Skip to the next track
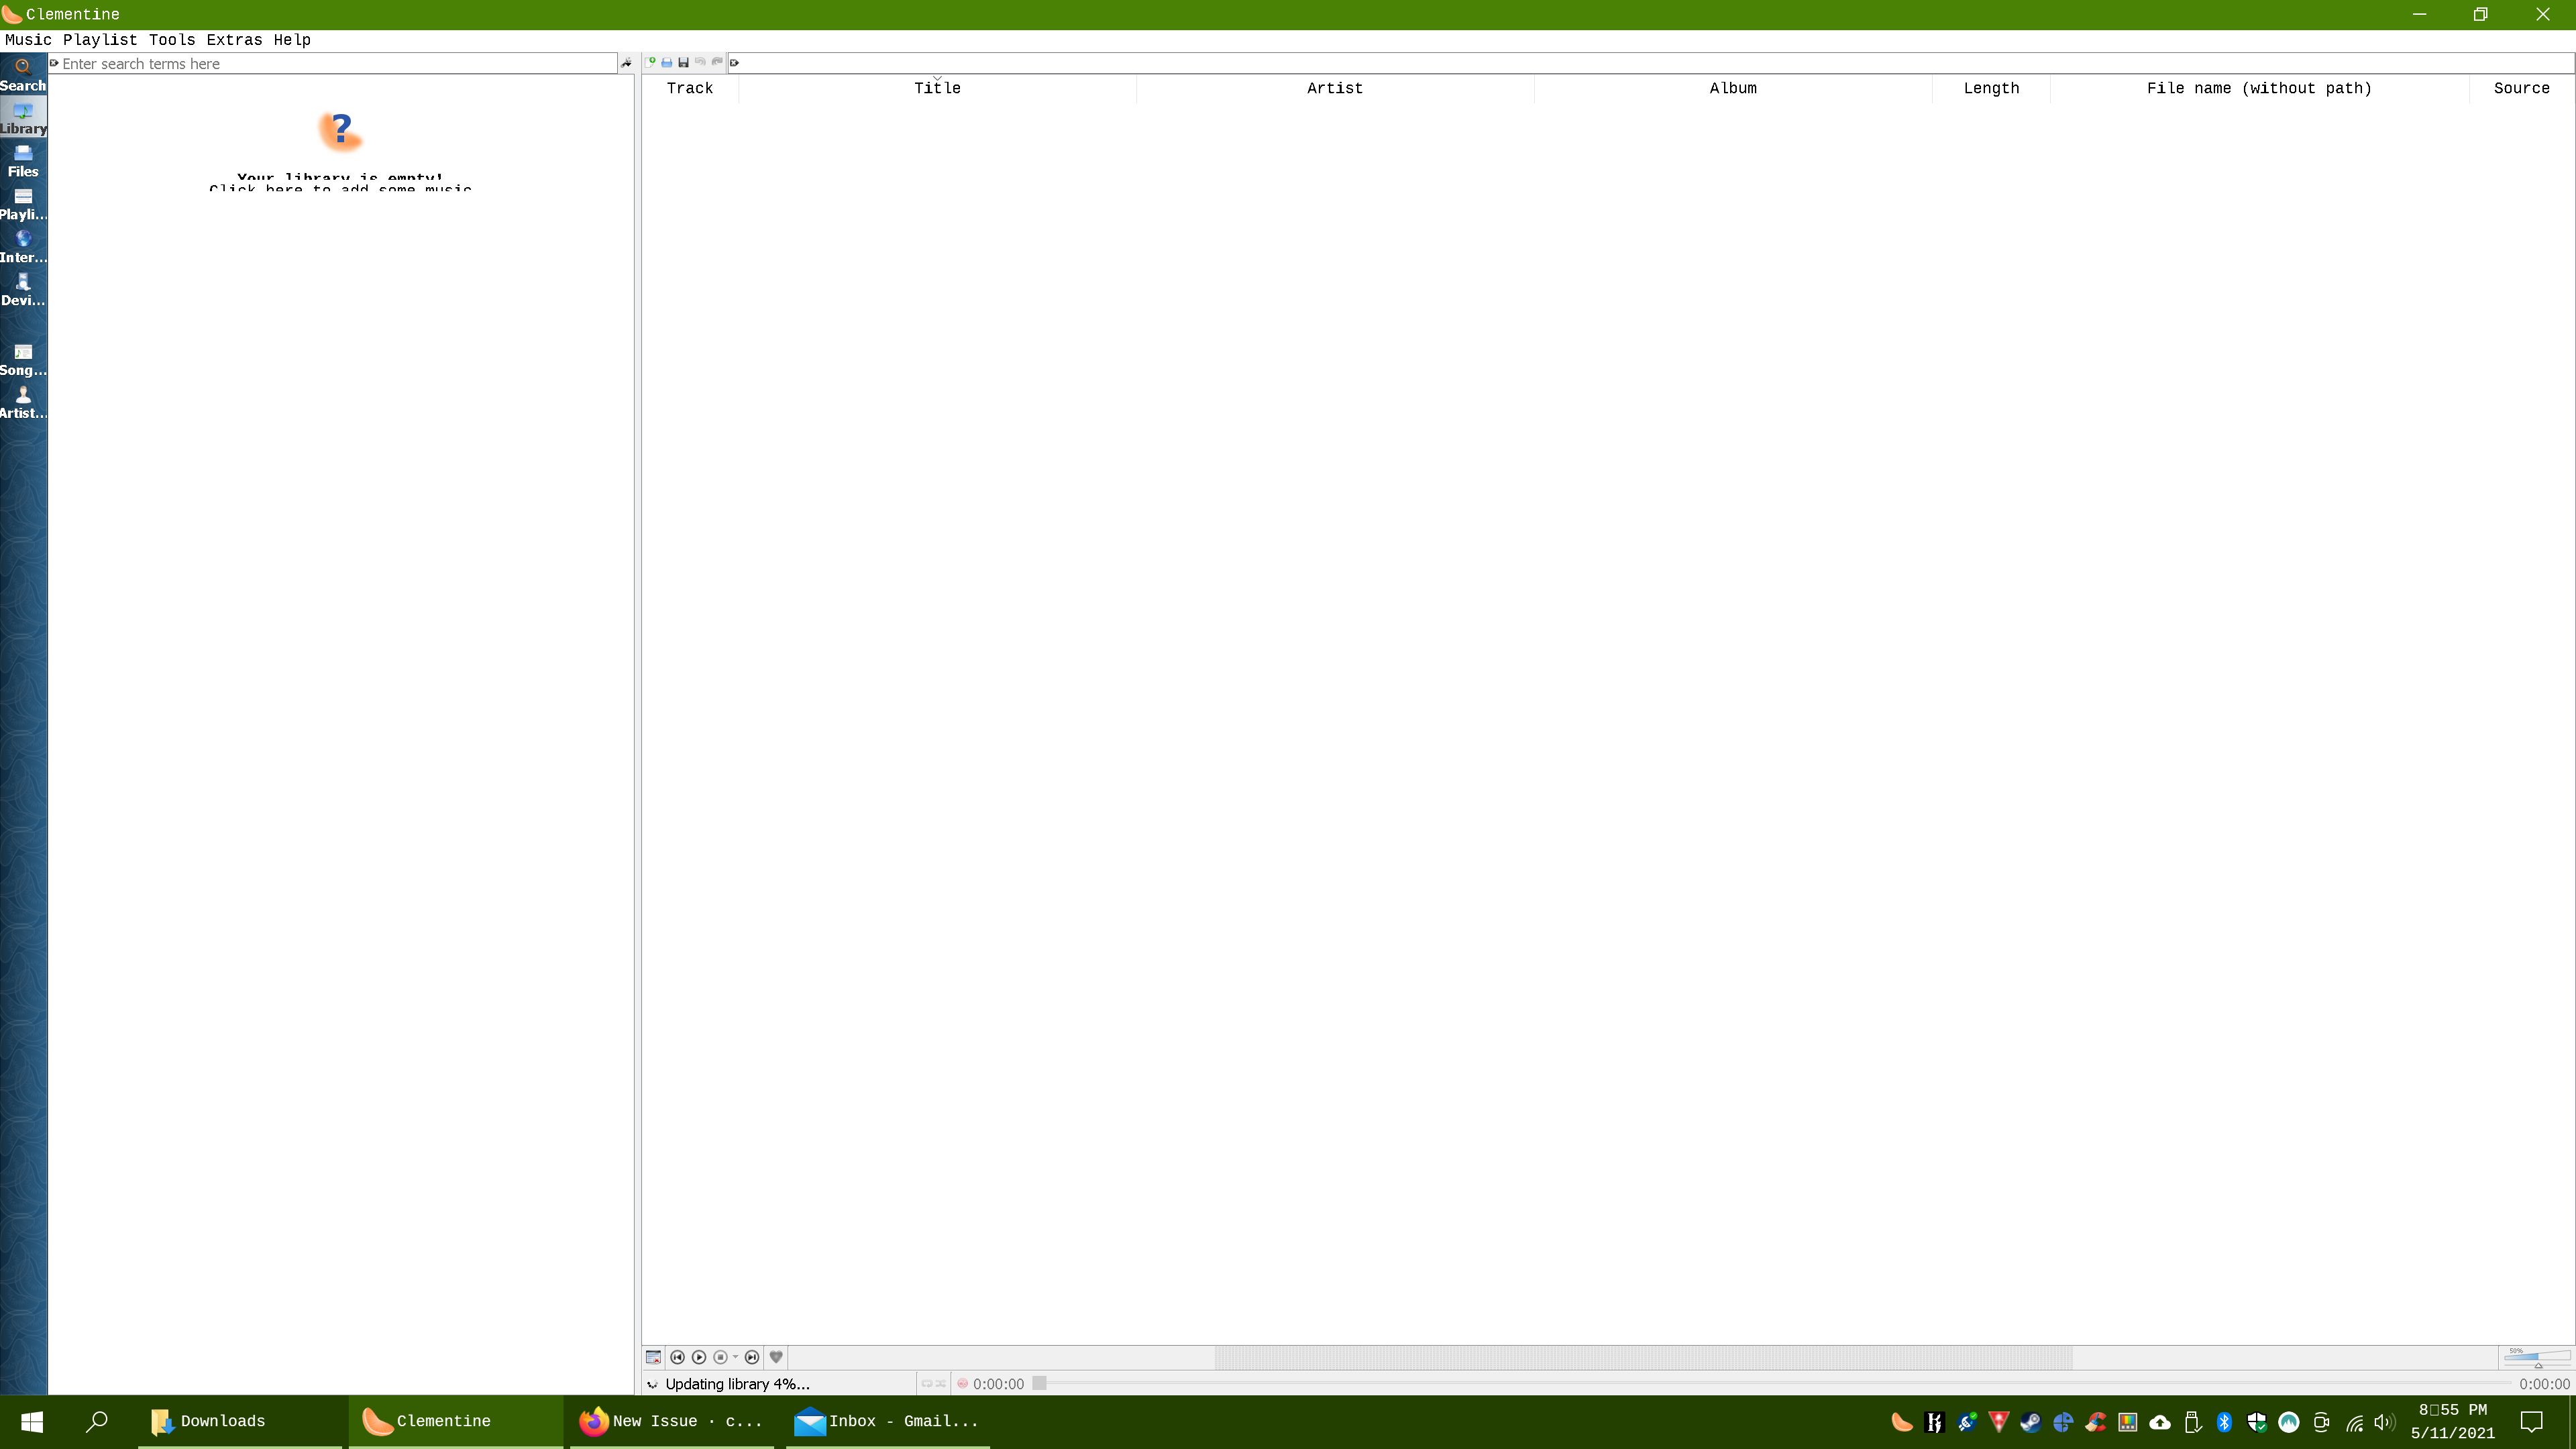This screenshot has width=2576, height=1449. (x=752, y=1357)
